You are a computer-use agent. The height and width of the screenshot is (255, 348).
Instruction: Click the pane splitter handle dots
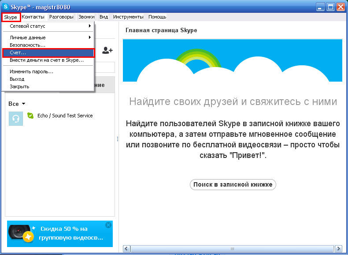[118, 139]
